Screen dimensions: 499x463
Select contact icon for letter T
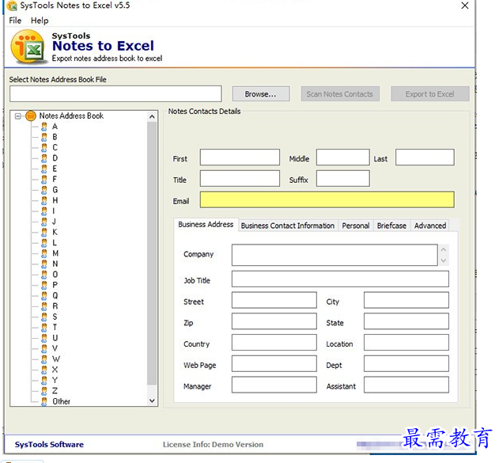point(44,328)
